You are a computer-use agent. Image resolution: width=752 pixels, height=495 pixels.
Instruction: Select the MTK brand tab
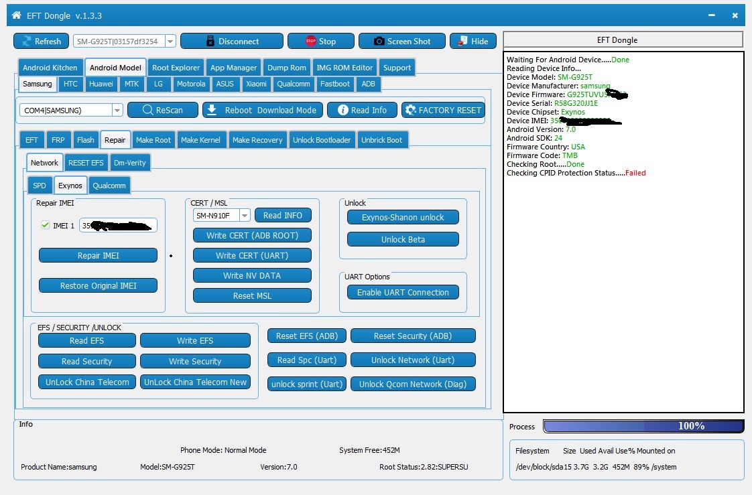pyautogui.click(x=131, y=84)
